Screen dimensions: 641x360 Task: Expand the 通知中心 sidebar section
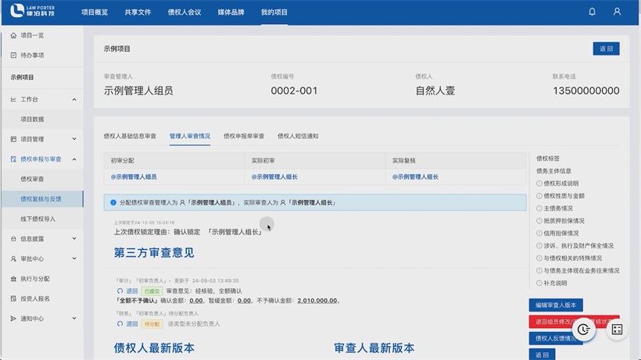tap(74, 319)
